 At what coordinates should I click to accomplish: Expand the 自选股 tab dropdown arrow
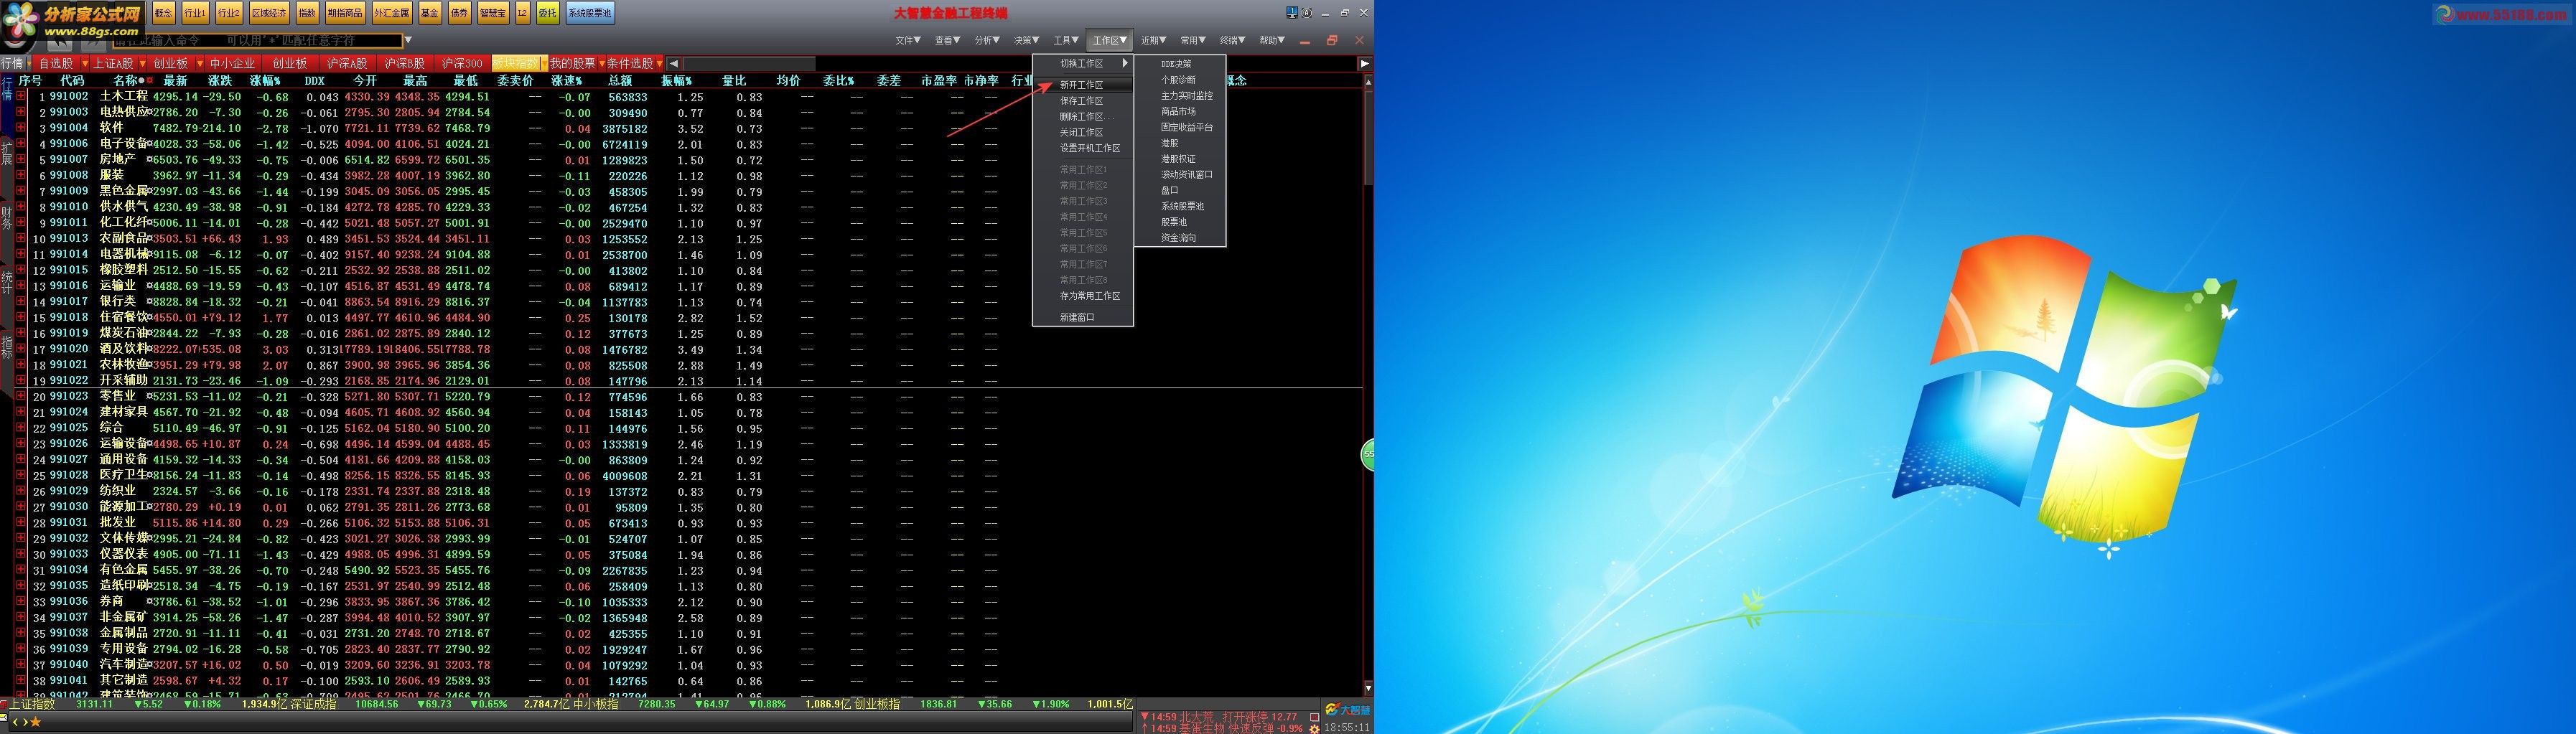(85, 64)
